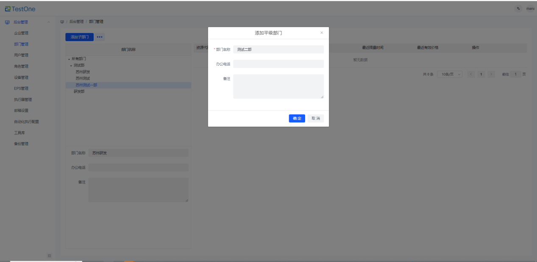
Task: Go to next page with right arrow
Action: [491, 74]
